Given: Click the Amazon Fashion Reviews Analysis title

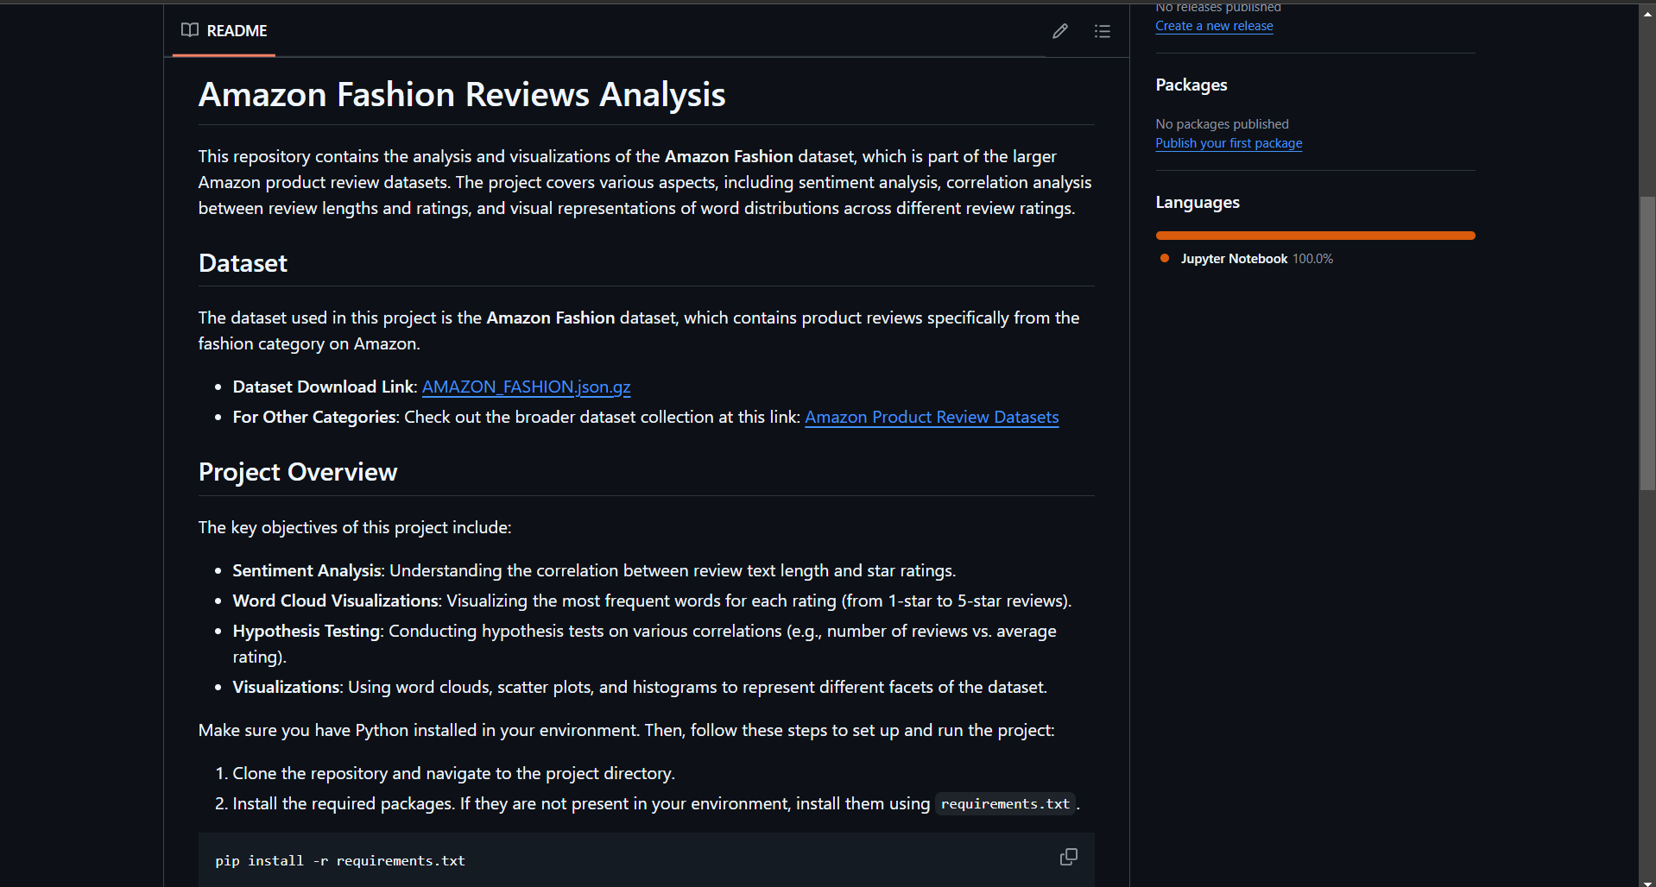Looking at the screenshot, I should 462,94.
